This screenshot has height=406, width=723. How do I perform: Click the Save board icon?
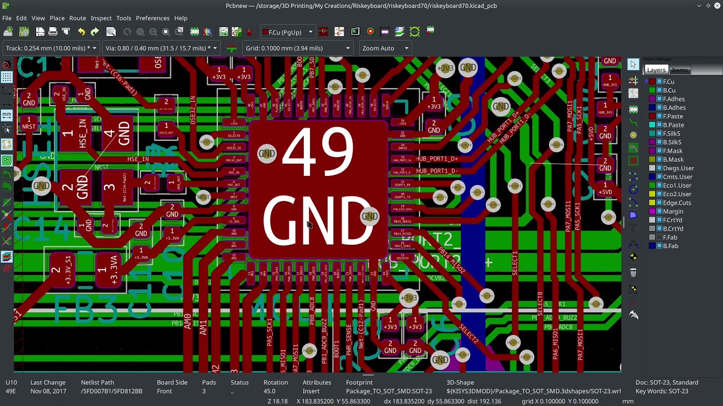point(8,32)
